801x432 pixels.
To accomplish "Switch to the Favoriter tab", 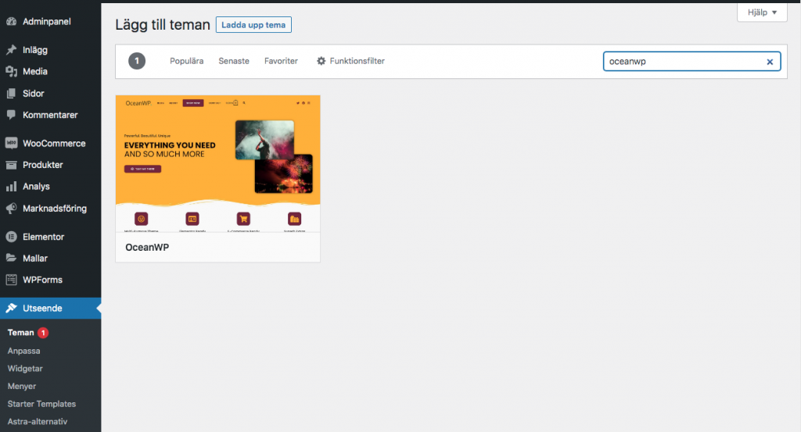I will pyautogui.click(x=281, y=61).
